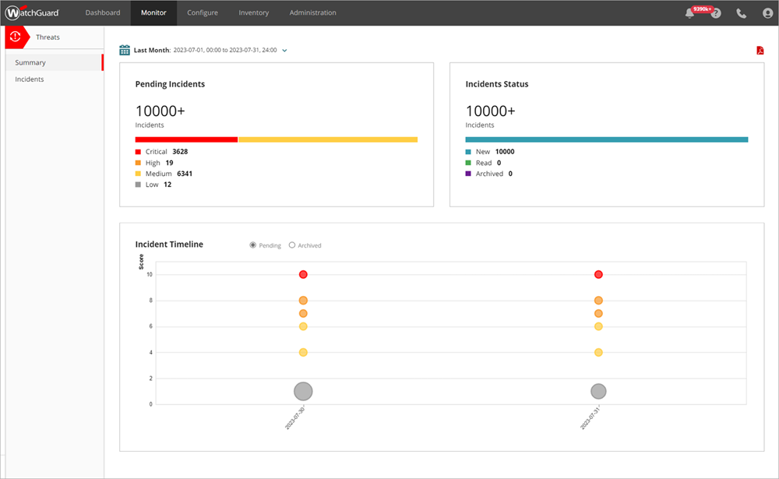
Task: Select Summary in the left sidebar
Action: [x=30, y=62]
